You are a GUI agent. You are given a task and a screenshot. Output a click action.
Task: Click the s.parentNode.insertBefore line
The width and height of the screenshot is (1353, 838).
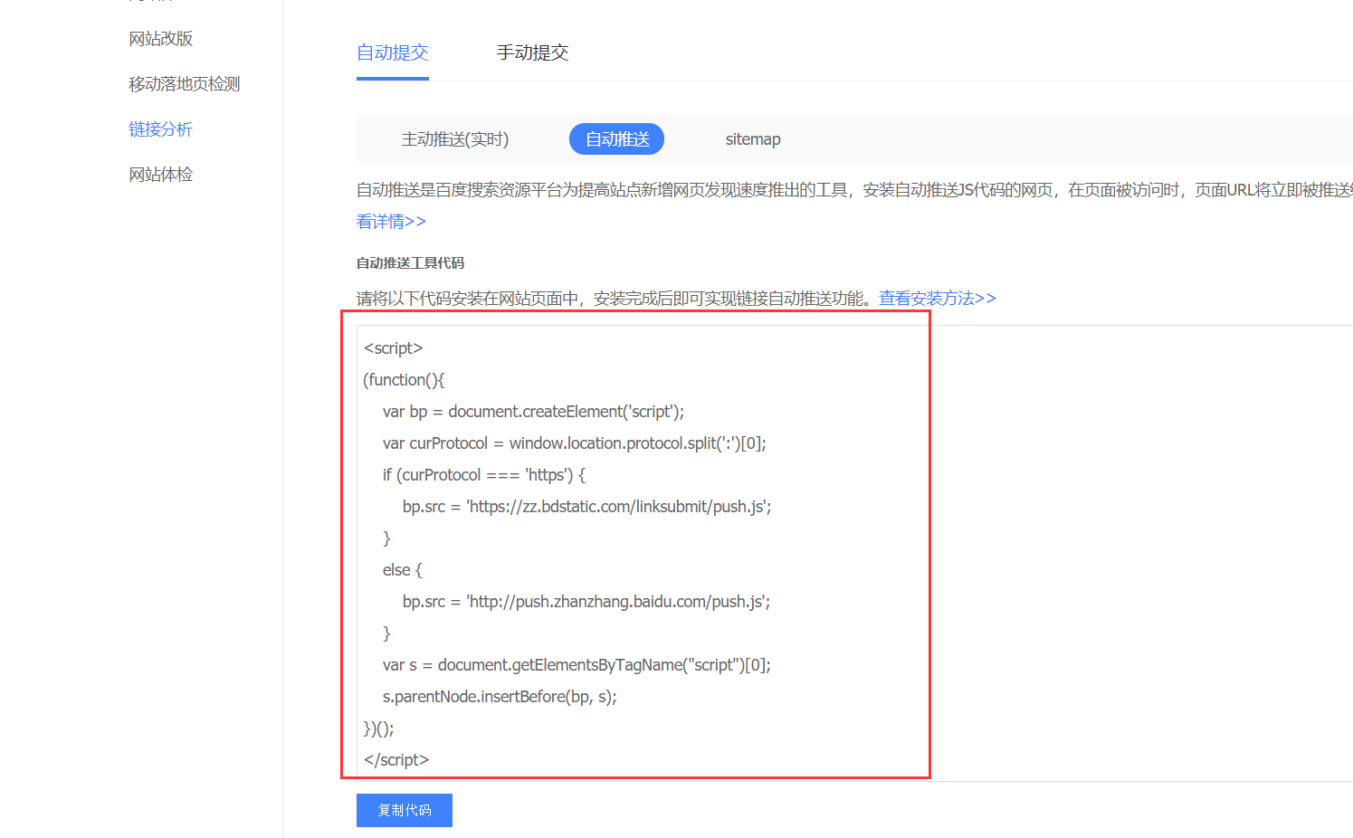(x=500, y=697)
